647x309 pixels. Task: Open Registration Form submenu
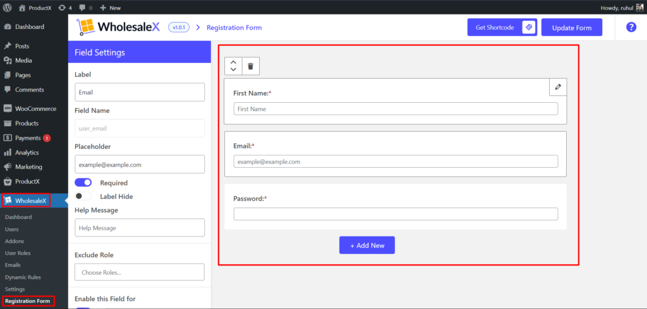[27, 301]
